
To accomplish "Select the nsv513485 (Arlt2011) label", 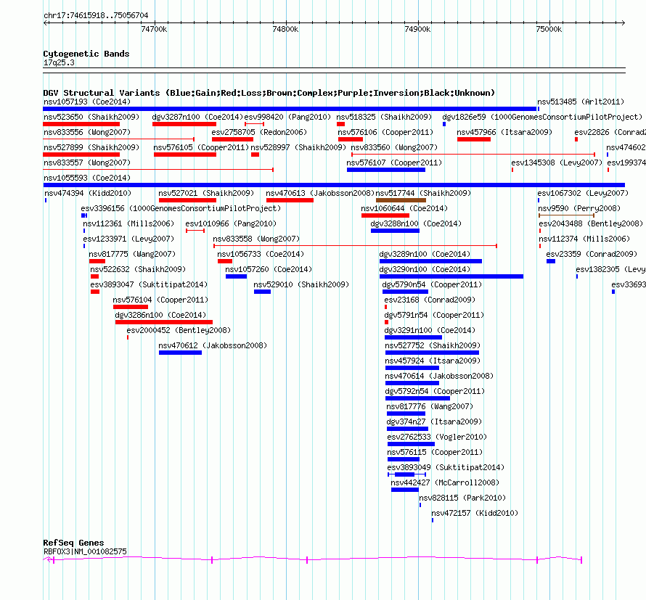I will click(581, 102).
